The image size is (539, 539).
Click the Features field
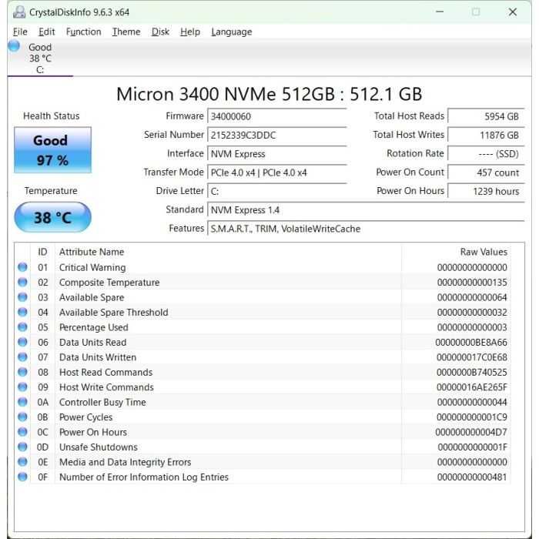(x=366, y=229)
